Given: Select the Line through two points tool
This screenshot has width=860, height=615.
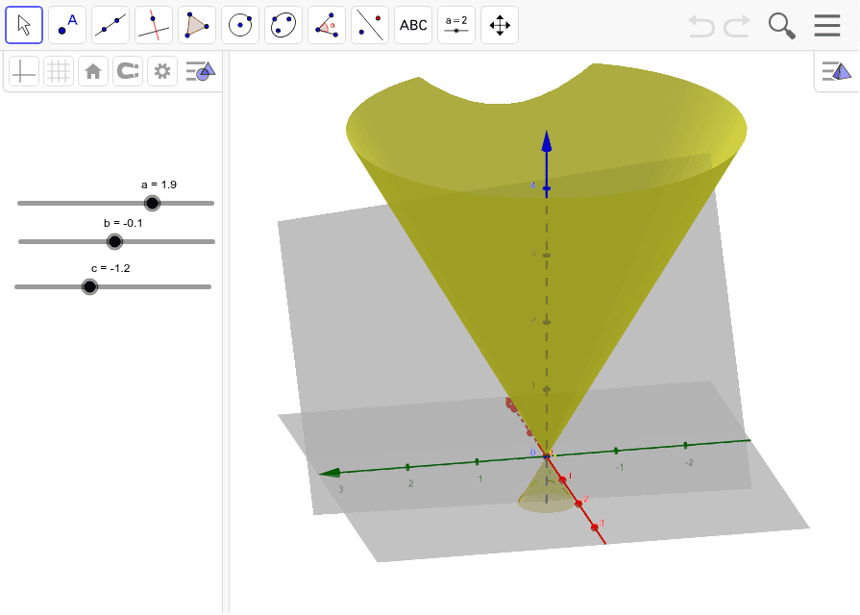Looking at the screenshot, I should [x=111, y=25].
